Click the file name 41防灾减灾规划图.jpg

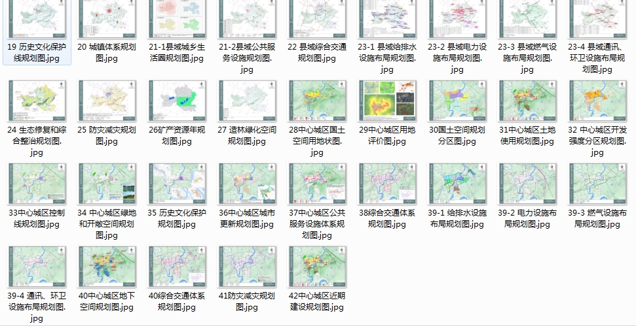pos(246,301)
